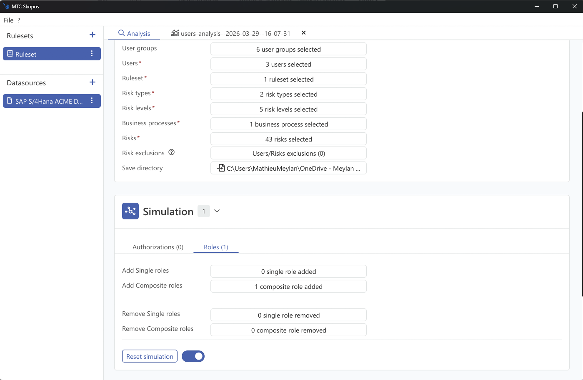Open the Risk exclusions help icon
Screen dimensions: 583x380
point(171,152)
